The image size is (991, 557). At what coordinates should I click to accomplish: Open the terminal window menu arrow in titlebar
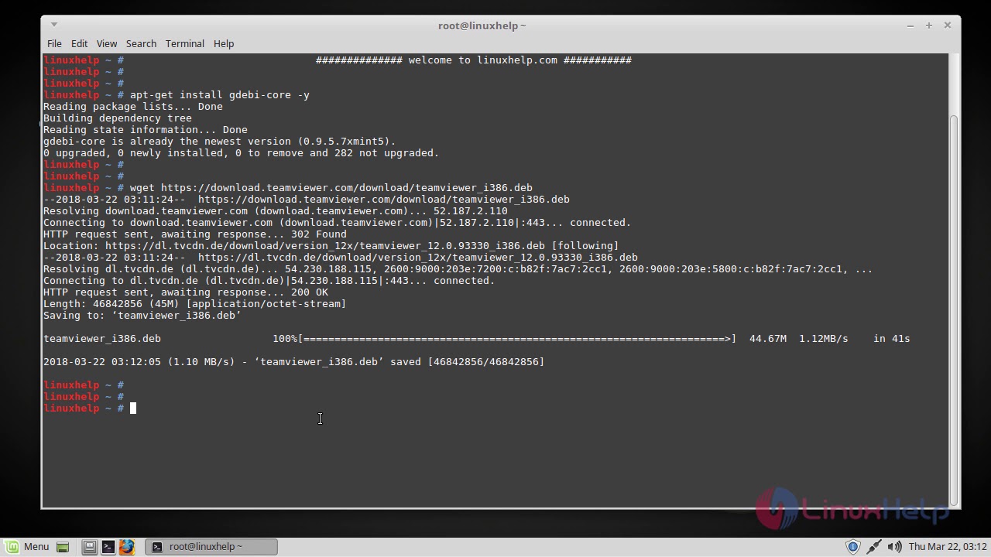click(x=53, y=25)
